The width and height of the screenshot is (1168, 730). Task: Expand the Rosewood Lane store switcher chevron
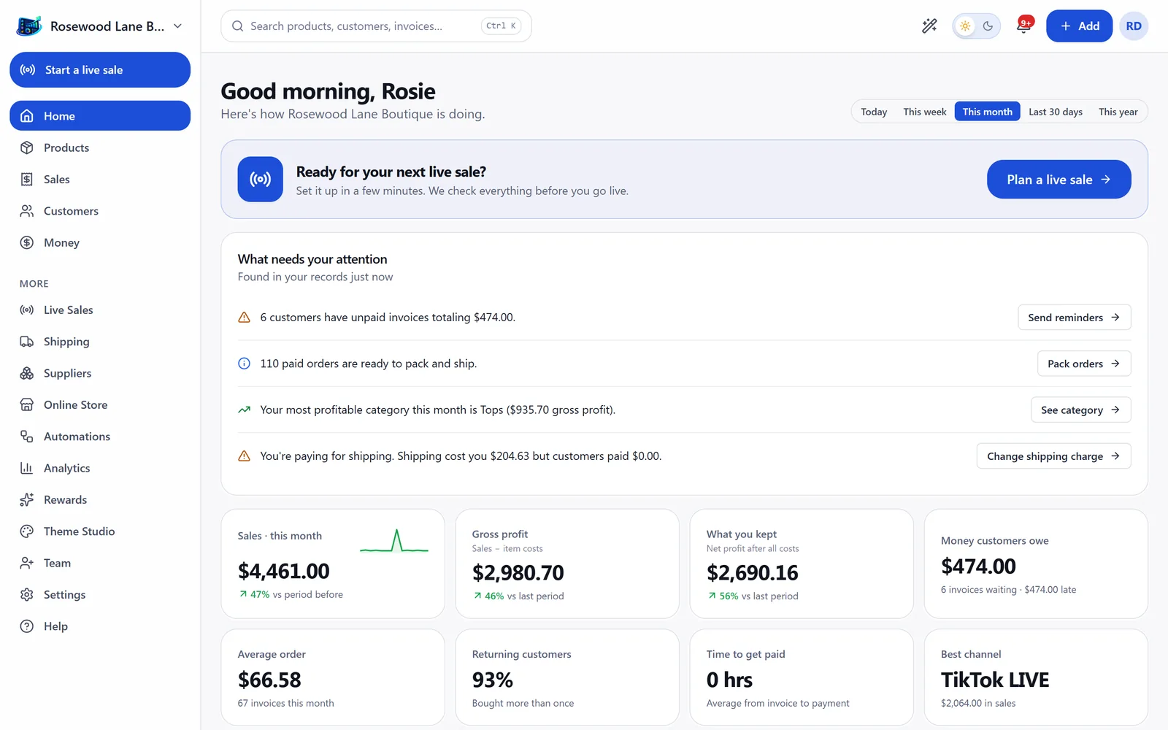point(177,26)
